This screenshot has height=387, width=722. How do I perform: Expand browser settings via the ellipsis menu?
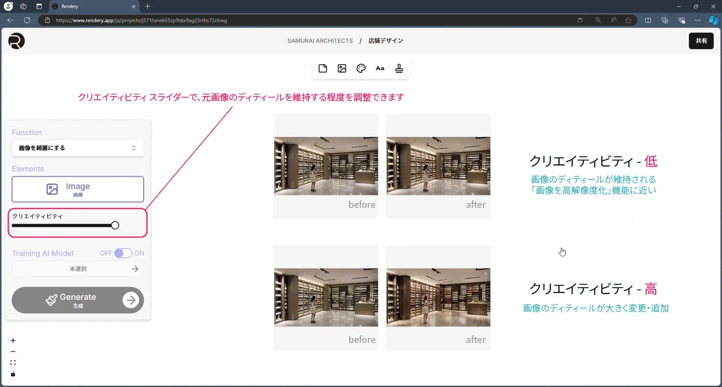pos(698,20)
